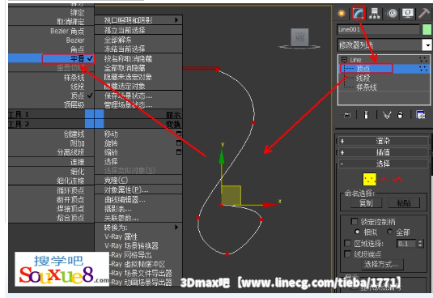
Task: Select the Spline selection icon
Action: (x=397, y=180)
